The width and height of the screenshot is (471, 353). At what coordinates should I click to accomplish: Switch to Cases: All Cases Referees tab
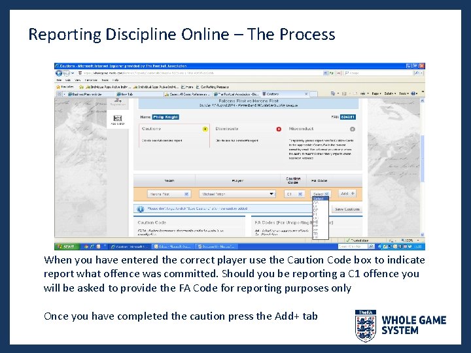point(188,94)
